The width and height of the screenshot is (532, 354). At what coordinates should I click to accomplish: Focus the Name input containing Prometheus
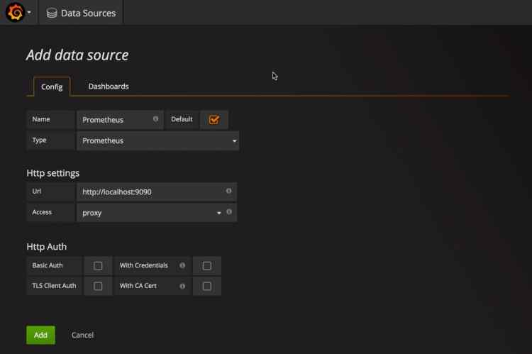click(120, 120)
